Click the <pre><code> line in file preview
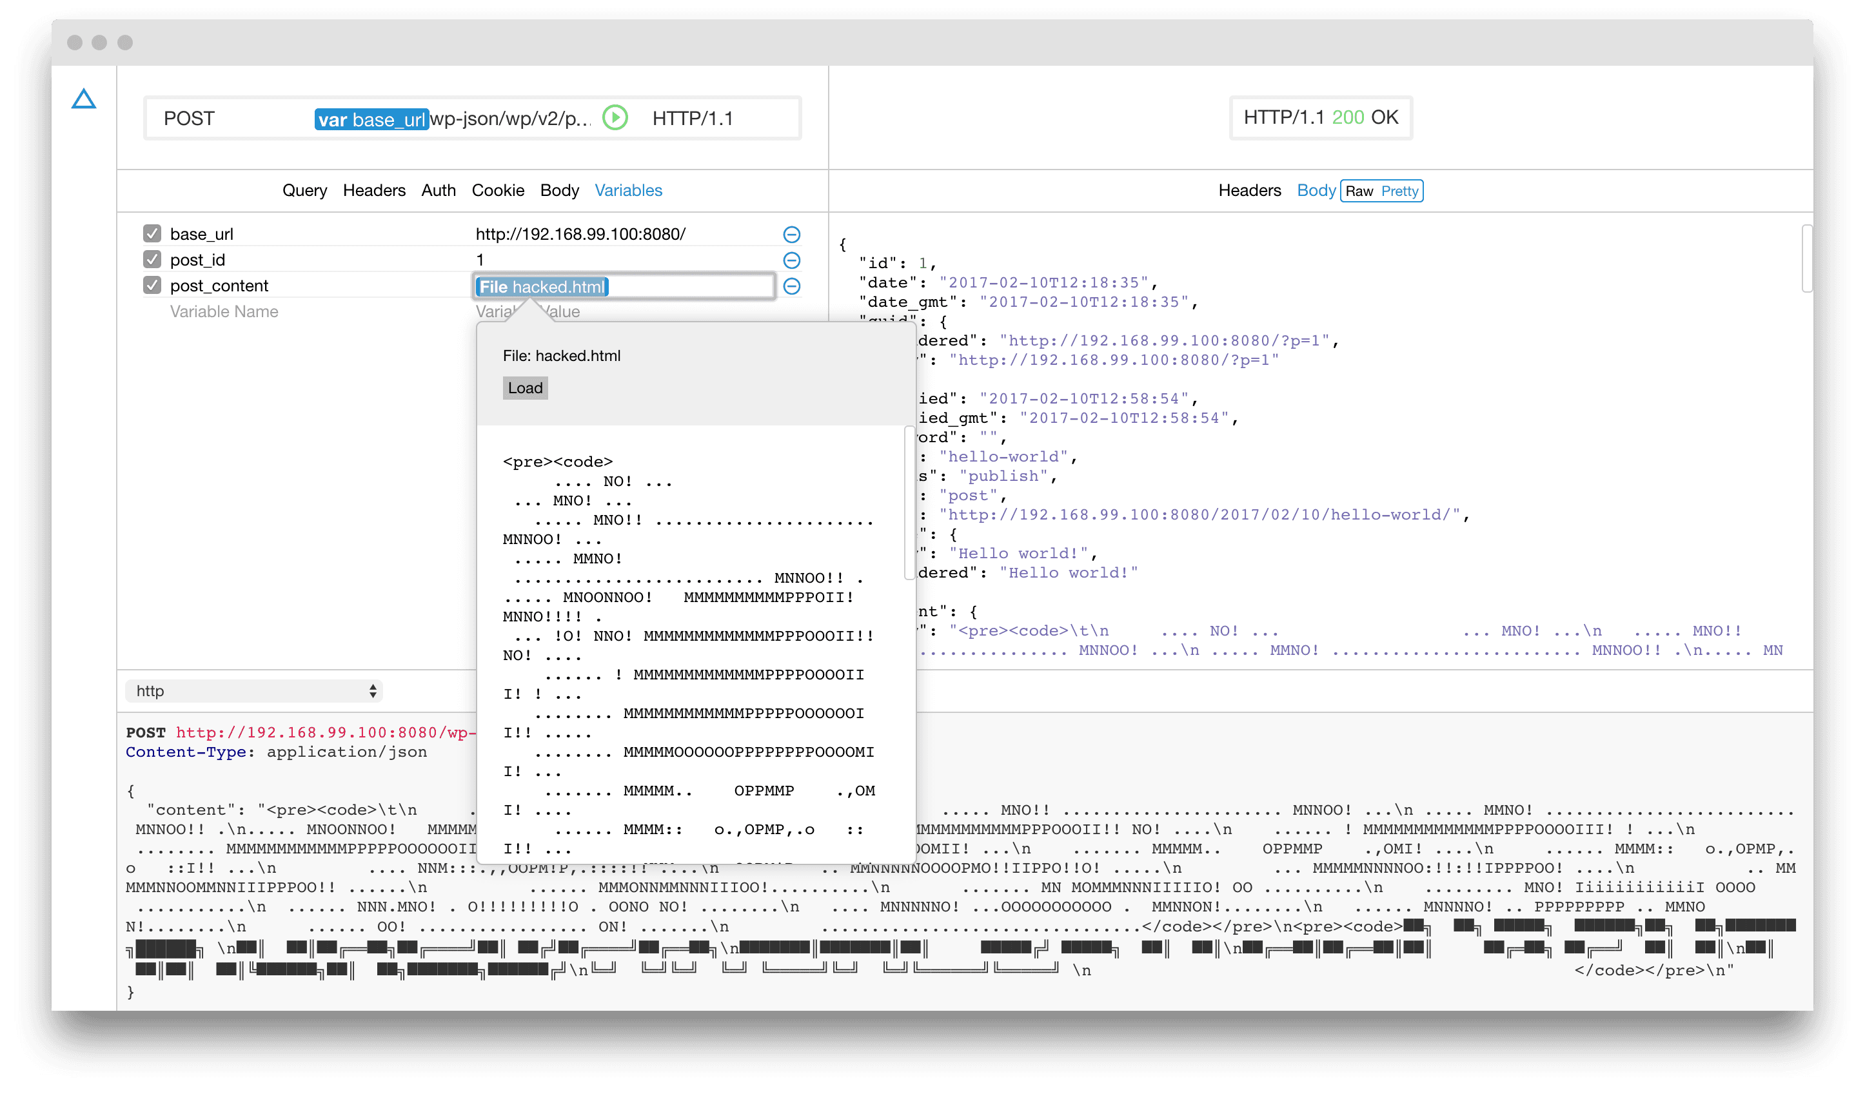The image size is (1865, 1101). [557, 462]
